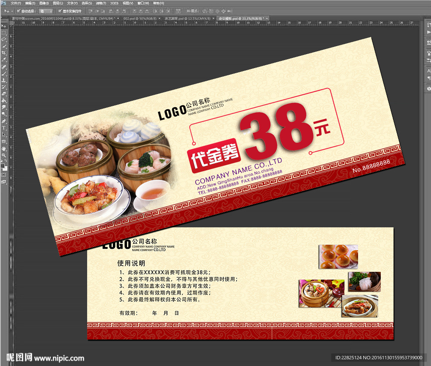Close the active 33.3% document tab

266,18
